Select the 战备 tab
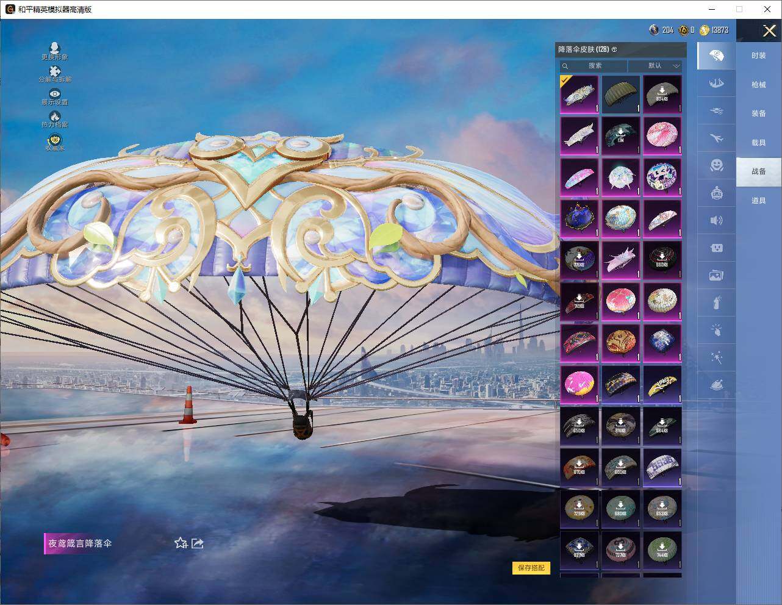Image resolution: width=782 pixels, height=605 pixels. point(758,171)
